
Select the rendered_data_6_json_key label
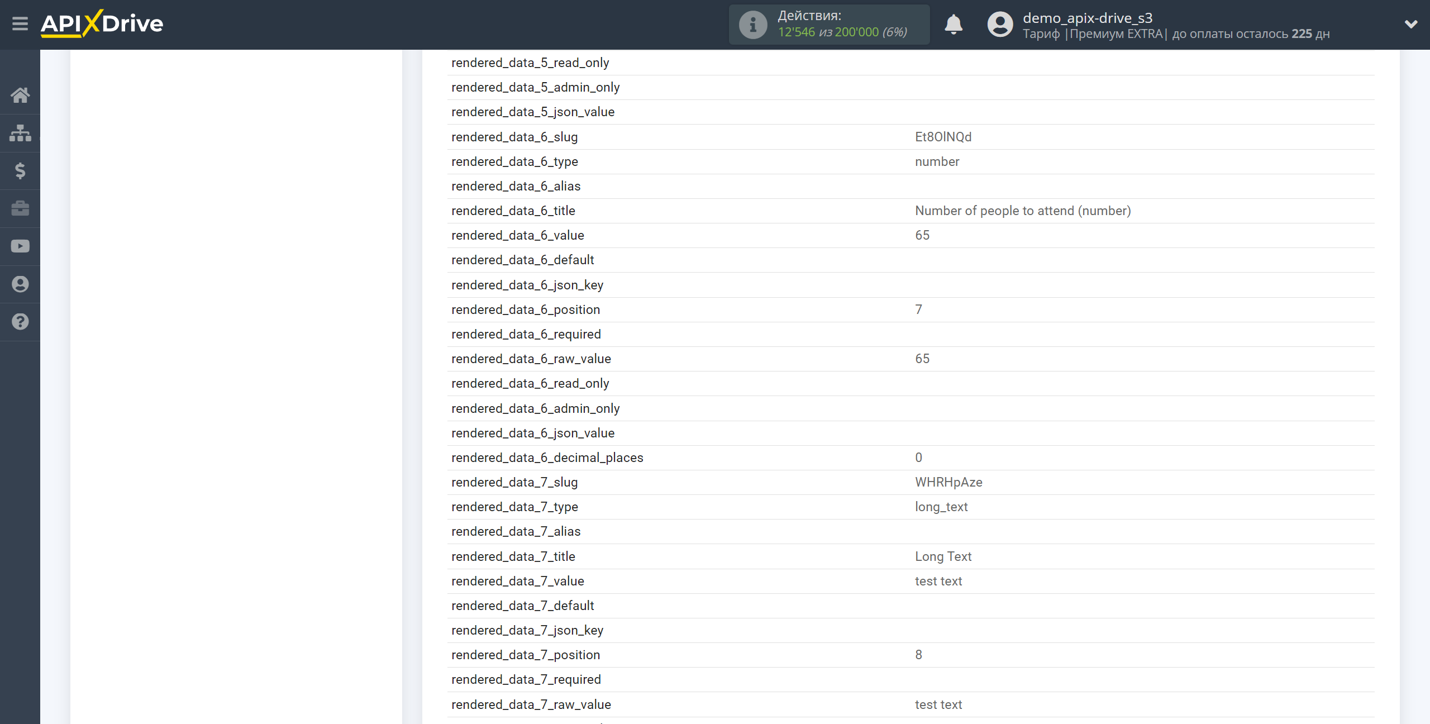(x=527, y=285)
